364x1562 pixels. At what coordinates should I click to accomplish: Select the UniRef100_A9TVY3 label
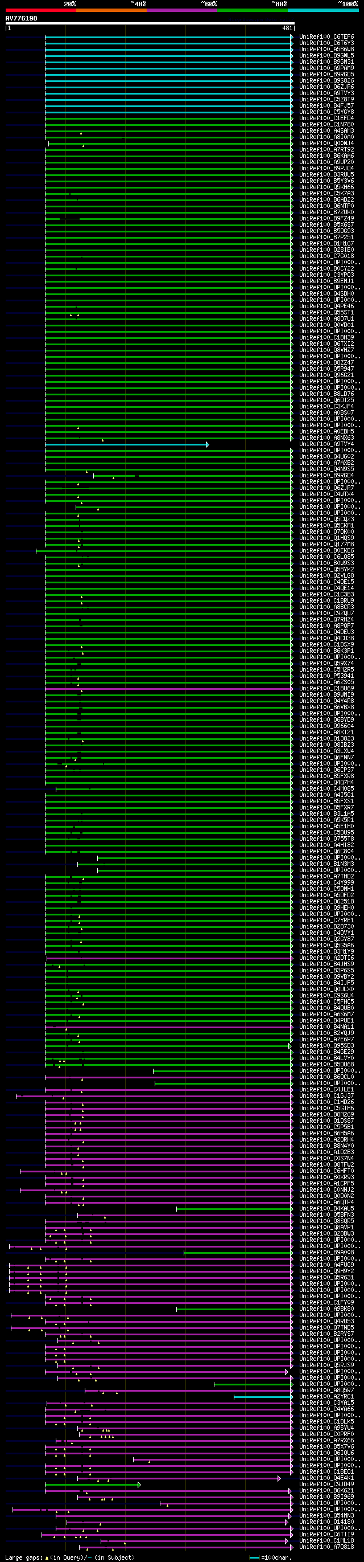click(326, 93)
